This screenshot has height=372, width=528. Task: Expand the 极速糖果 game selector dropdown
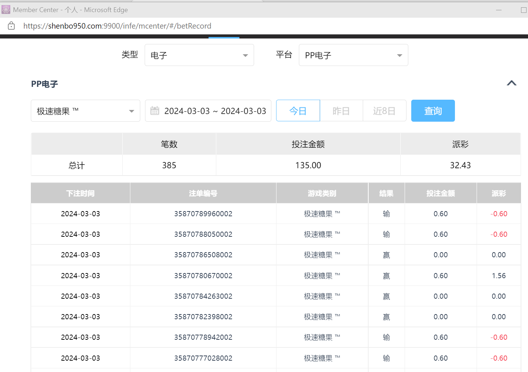[85, 111]
